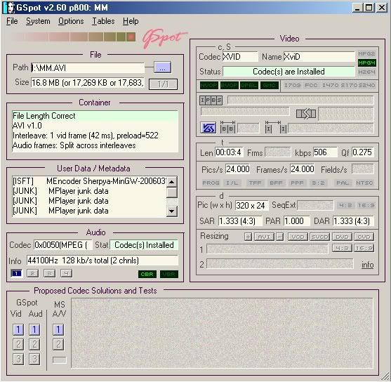Click the QPEL indicator
Viewport: 391px width, 382px height.
[x=249, y=86]
